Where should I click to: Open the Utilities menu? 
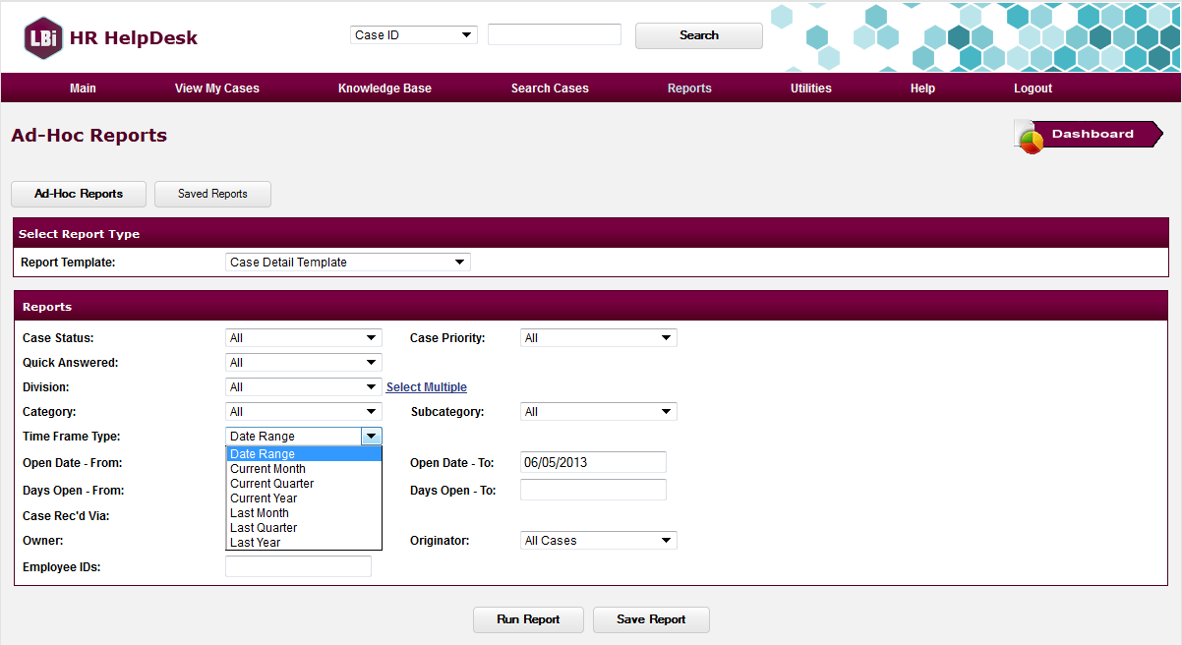pyautogui.click(x=811, y=88)
